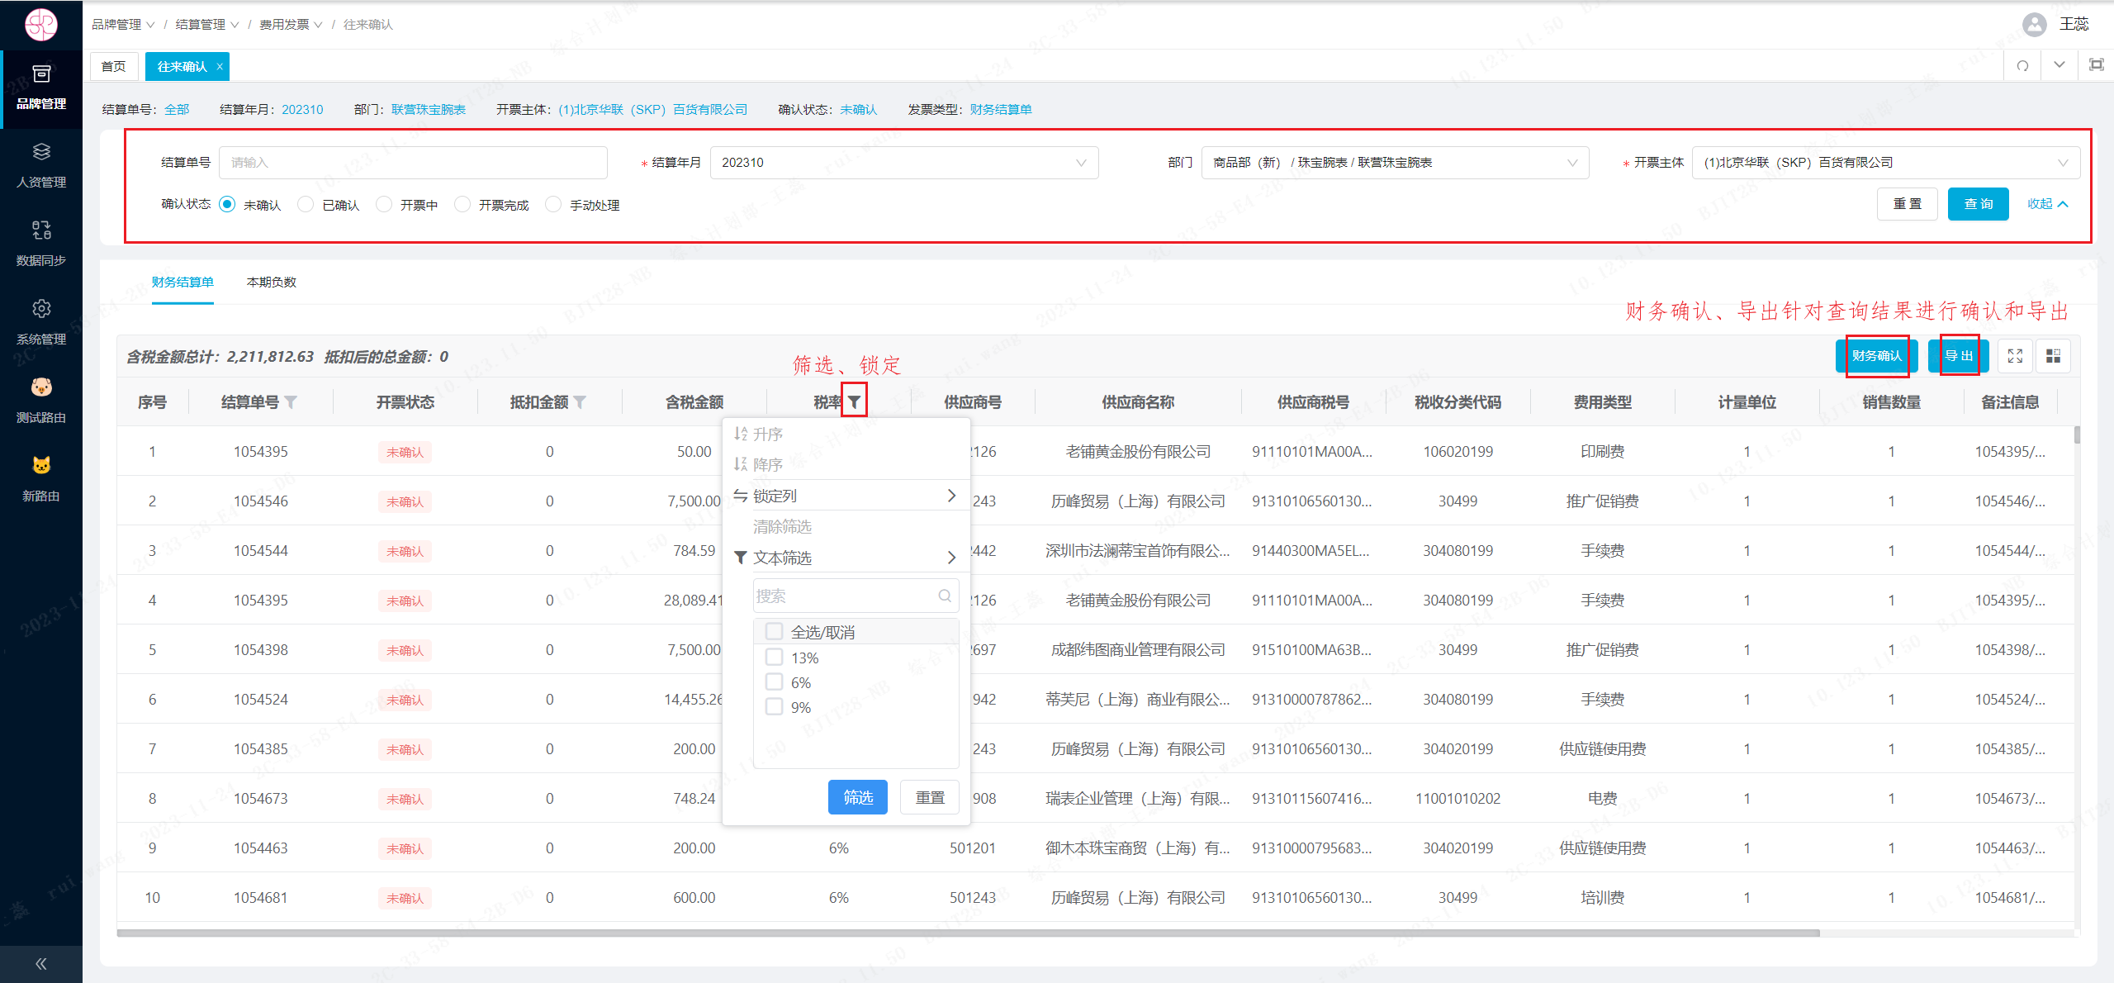Expand 结算管理 breadcrumb dropdown
The height and width of the screenshot is (983, 2114).
(x=207, y=25)
